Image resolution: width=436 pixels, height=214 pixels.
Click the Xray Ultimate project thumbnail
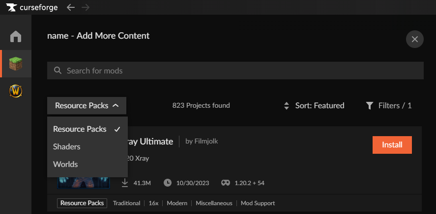[x=84, y=183]
